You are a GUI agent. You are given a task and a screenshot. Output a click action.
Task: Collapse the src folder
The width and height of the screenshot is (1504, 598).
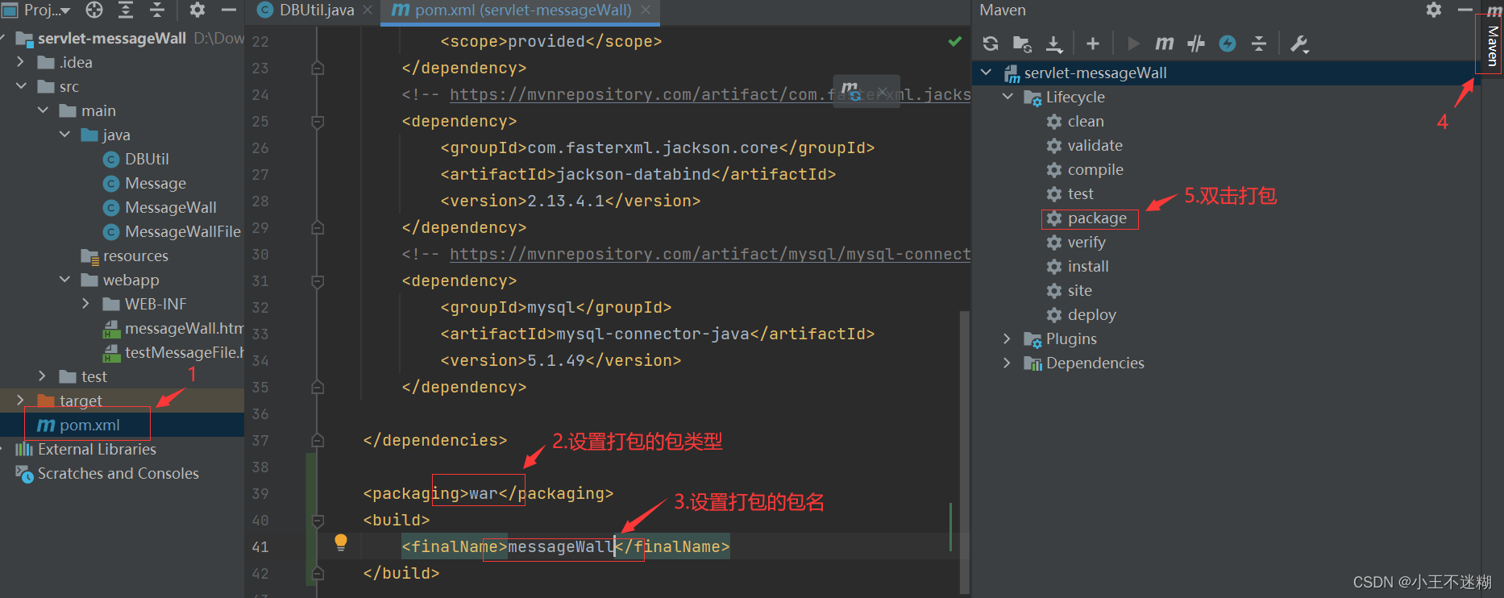point(21,86)
